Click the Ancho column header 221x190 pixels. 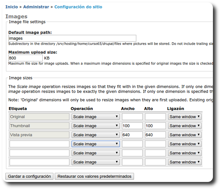[x=128, y=108]
